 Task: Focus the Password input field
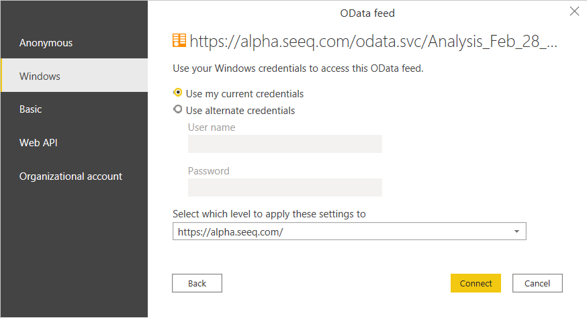285,187
